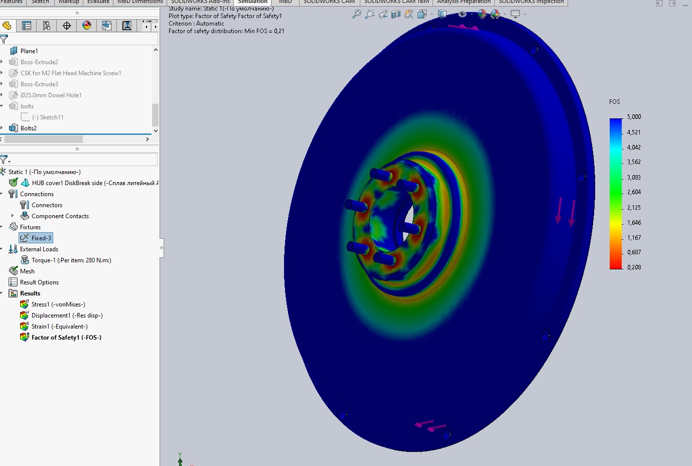Image resolution: width=692 pixels, height=466 pixels.
Task: Switch to the Evaluate tab
Action: point(98,2)
